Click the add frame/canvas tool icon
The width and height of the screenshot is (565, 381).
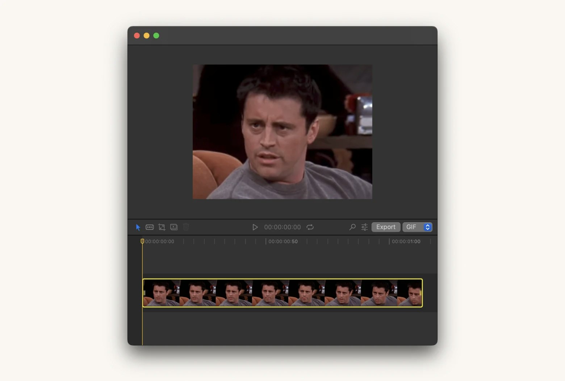(174, 227)
